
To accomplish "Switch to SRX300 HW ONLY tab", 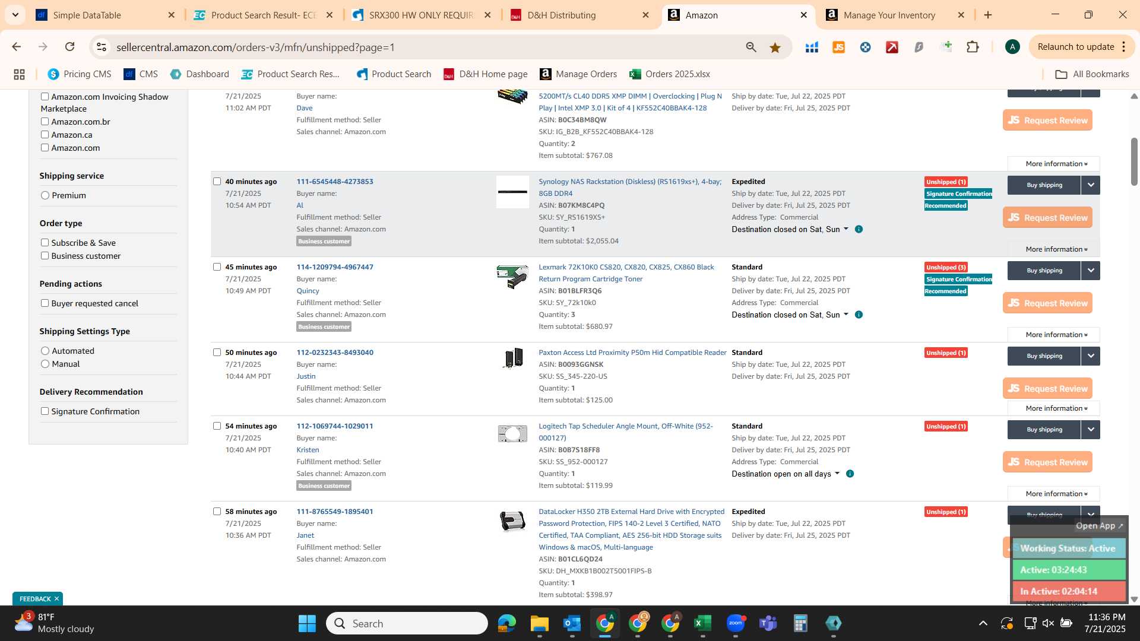I will 421,15.
